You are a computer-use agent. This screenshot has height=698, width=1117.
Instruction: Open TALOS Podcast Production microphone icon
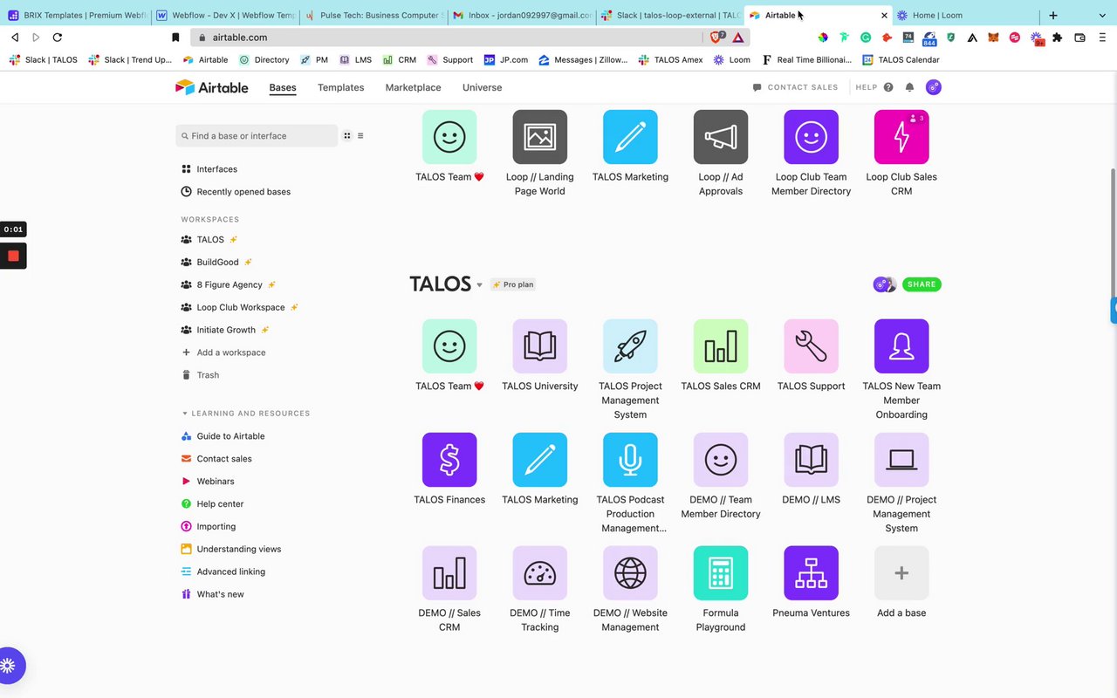point(630,460)
